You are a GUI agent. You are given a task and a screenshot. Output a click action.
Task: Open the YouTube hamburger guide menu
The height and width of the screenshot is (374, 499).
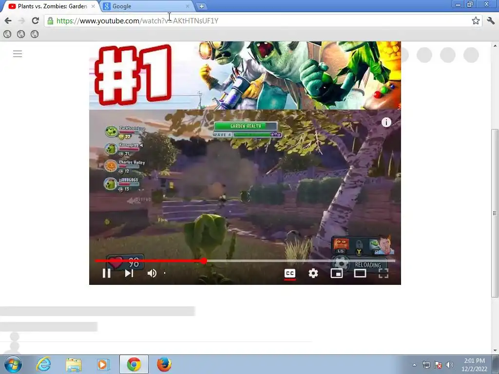(18, 54)
